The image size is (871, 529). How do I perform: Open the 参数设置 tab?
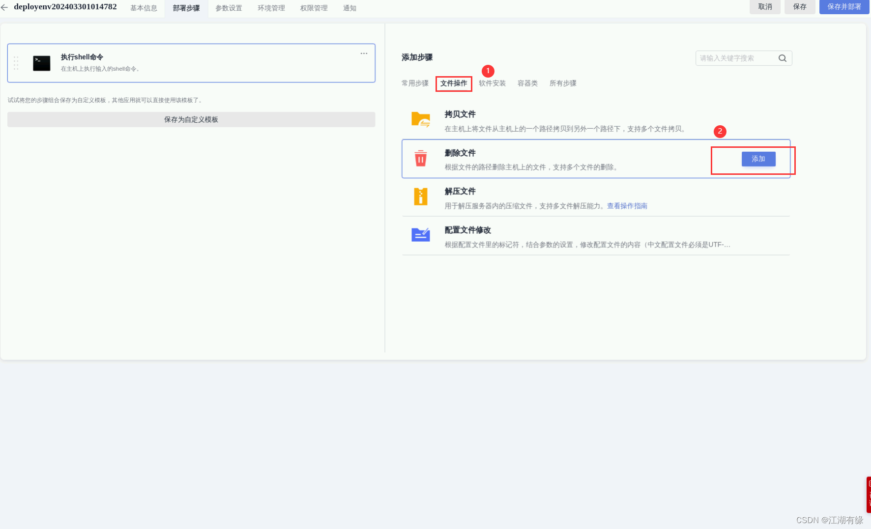(x=229, y=8)
